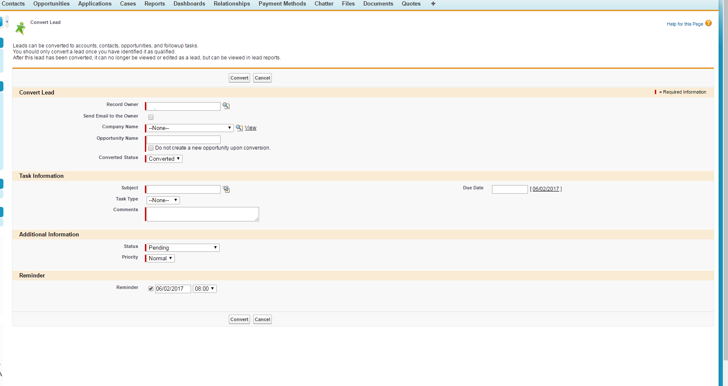This screenshot has width=728, height=386.
Task: Open the Payment Methods tab
Action: (x=282, y=4)
